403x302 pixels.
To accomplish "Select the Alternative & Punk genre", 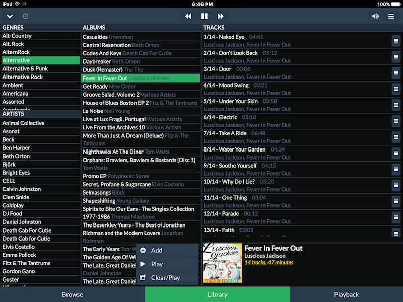I will [x=41, y=69].
